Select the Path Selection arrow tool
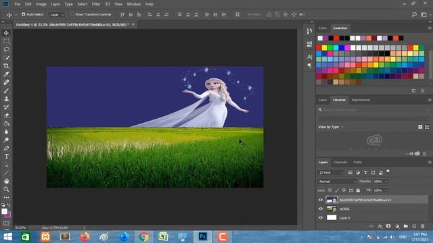The width and height of the screenshot is (433, 243). point(6,165)
